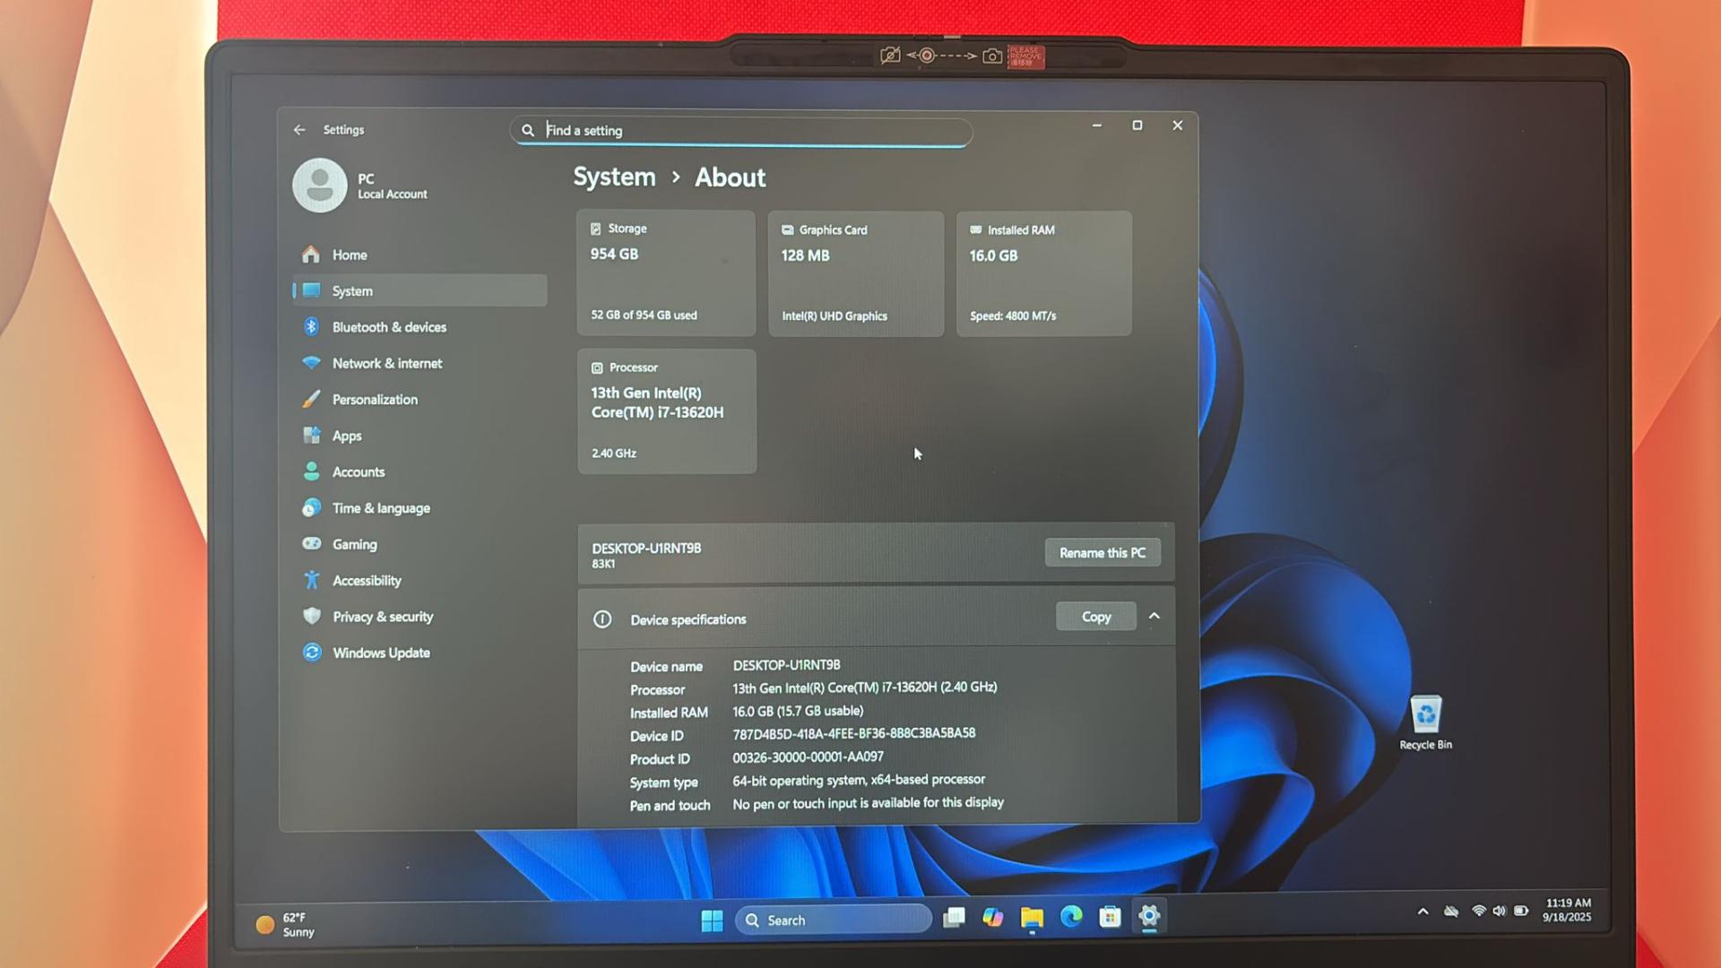This screenshot has height=968, width=1721.
Task: Collapse the Device specifications section
Action: tap(1155, 616)
